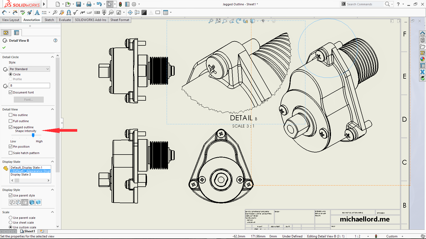Open the Sheet Format tab
This screenshot has width=426, height=239.
point(120,20)
